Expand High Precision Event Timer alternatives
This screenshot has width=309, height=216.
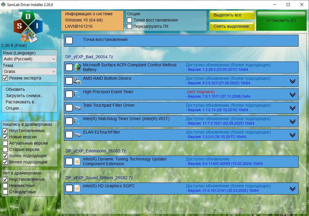(x=293, y=95)
